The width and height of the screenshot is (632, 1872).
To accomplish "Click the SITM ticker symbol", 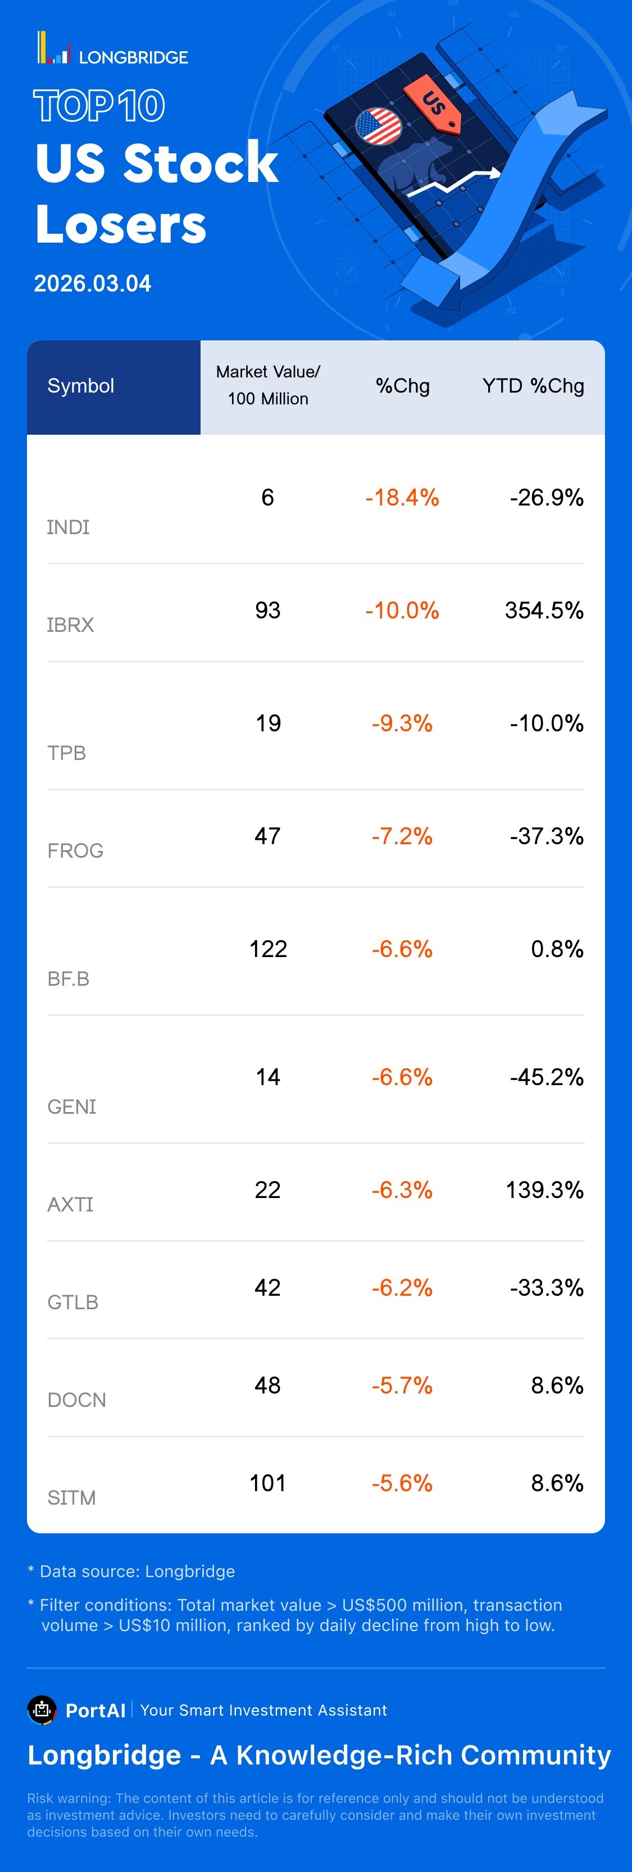I will [72, 1498].
